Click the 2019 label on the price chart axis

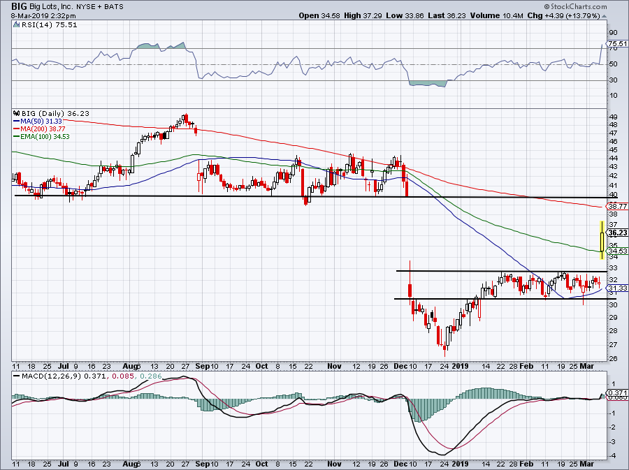coord(460,366)
